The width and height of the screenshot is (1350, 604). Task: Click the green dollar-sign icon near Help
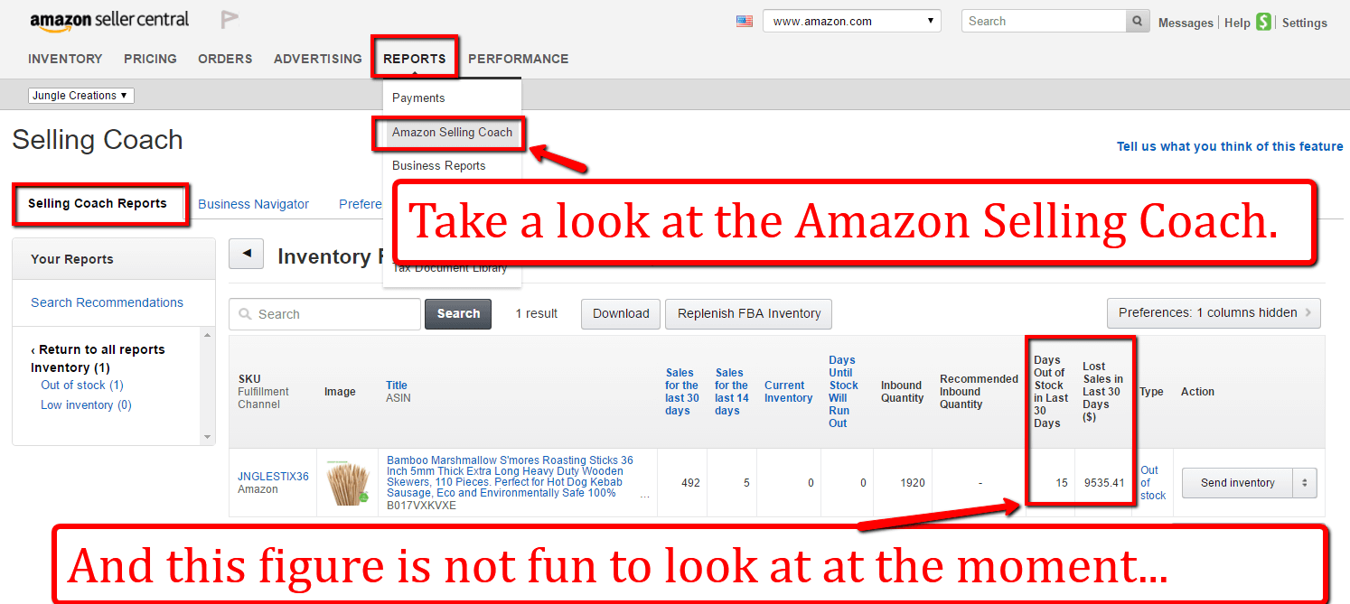pos(1263,23)
